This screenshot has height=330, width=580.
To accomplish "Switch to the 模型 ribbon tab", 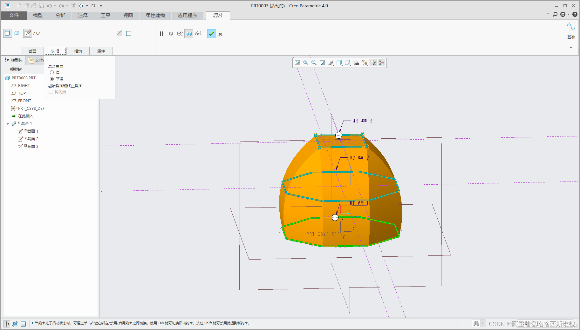I will pyautogui.click(x=38, y=15).
